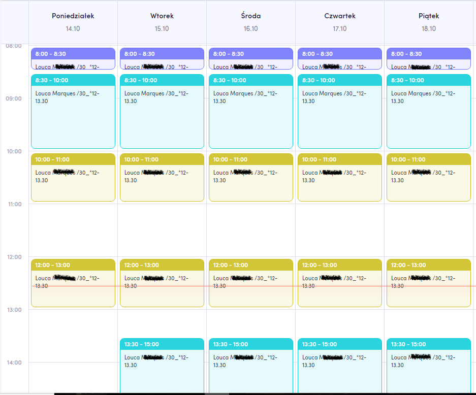Open Friday's 13:30 - 15:00 event
This screenshot has width=476, height=395.
point(429,366)
